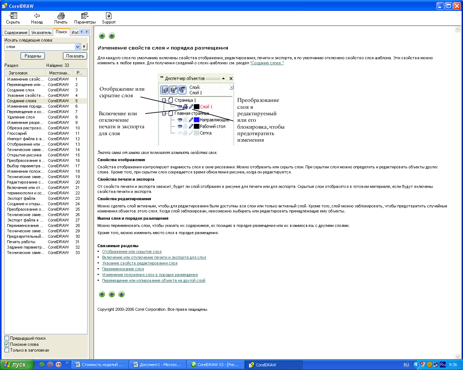
Task: Open link Отображение или скрытие слоя
Action: pyautogui.click(x=132, y=251)
